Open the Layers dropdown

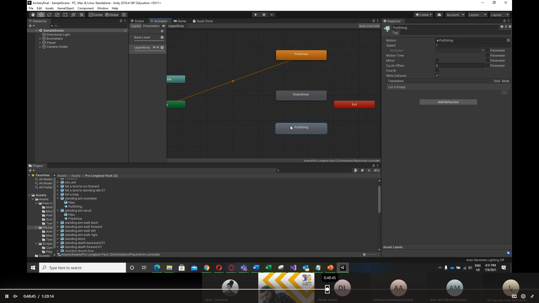click(x=477, y=15)
